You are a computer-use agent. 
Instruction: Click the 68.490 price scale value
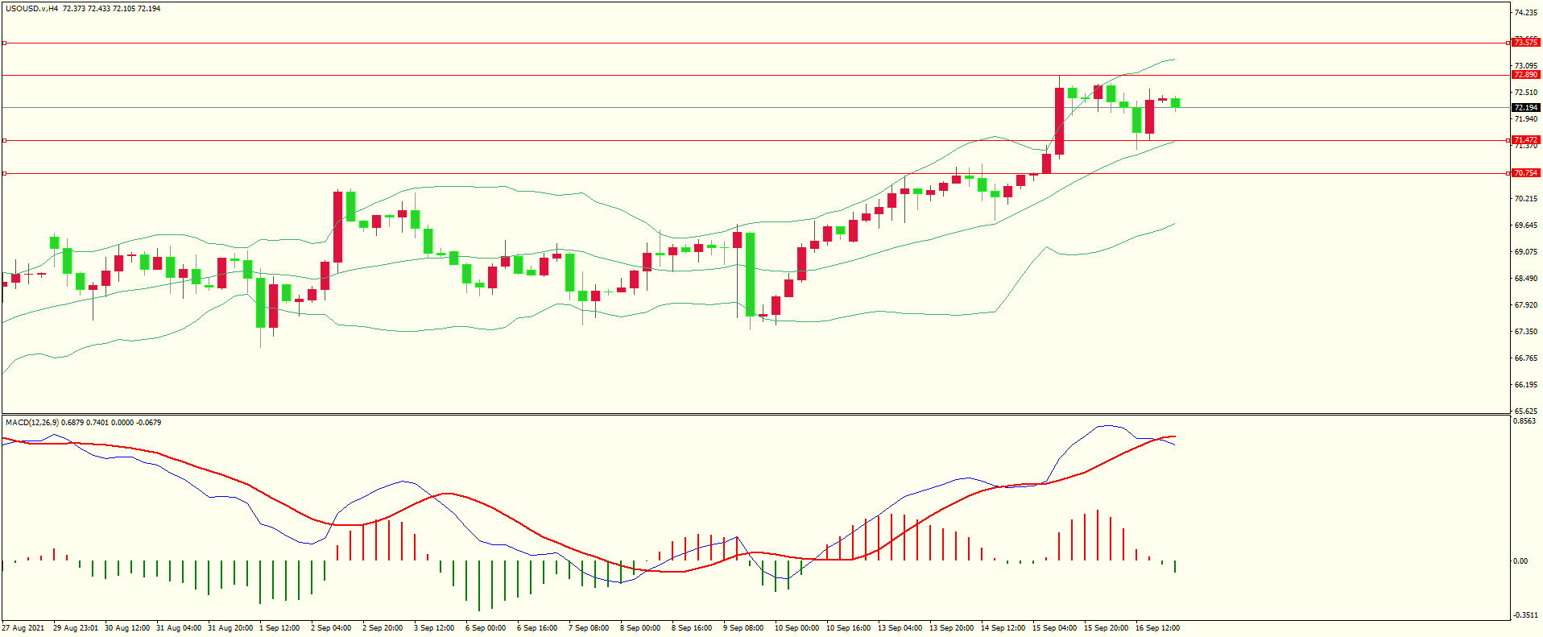[1526, 279]
